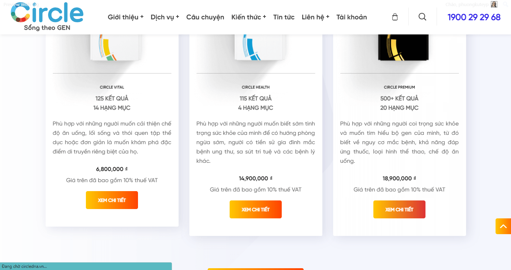
Task: Click the Circle Premium title text
Action: tap(399, 87)
